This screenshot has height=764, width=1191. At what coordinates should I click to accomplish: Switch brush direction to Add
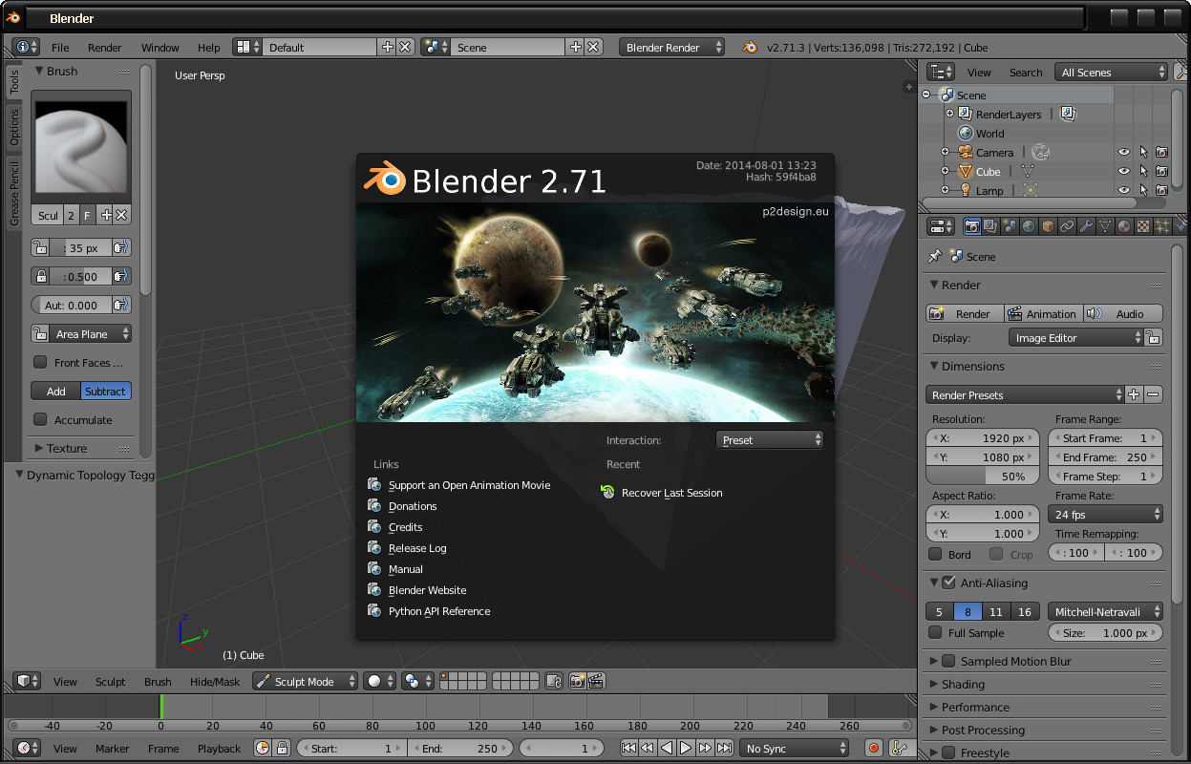(x=56, y=391)
